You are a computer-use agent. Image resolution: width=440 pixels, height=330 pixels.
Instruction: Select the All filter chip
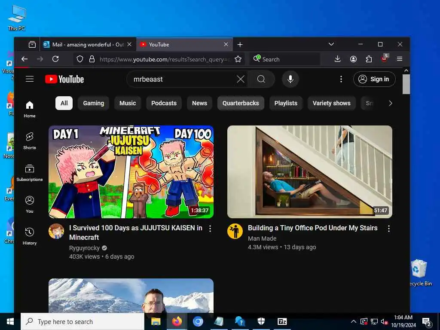(x=64, y=103)
